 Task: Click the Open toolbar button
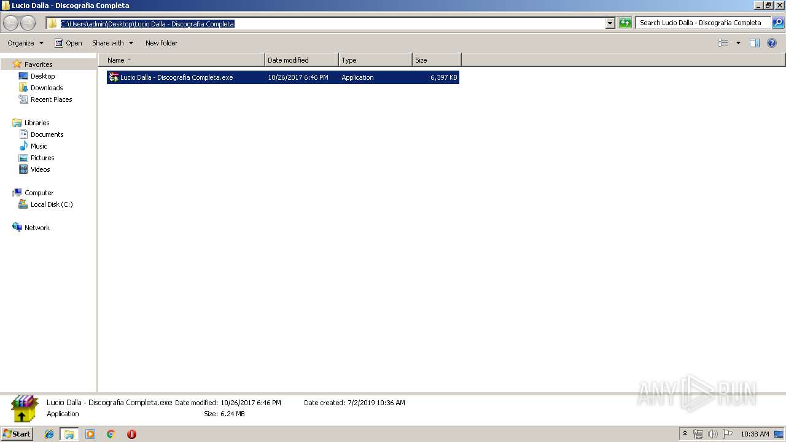(68, 43)
